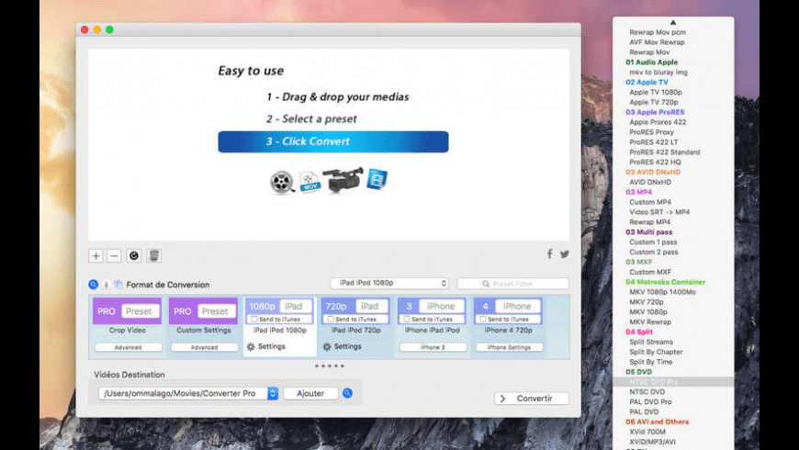This screenshot has height=450, width=799.
Task: Open iPhone Settings button
Action: [x=509, y=347]
